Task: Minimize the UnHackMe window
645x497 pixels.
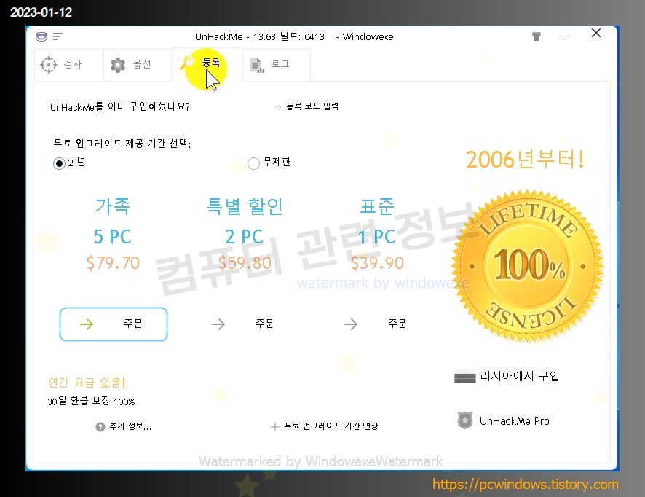Action: (564, 36)
